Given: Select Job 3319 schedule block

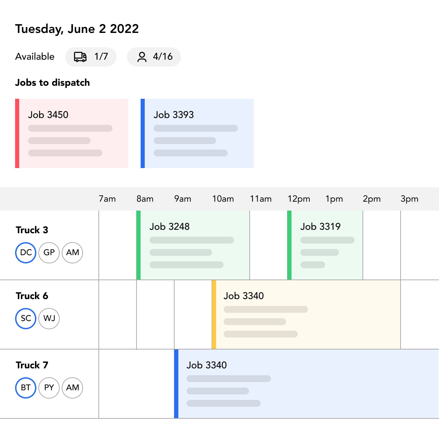Looking at the screenshot, I should point(325,245).
